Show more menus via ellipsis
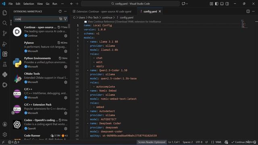Image resolution: width=258 pixels, height=145 pixels. 62,4
